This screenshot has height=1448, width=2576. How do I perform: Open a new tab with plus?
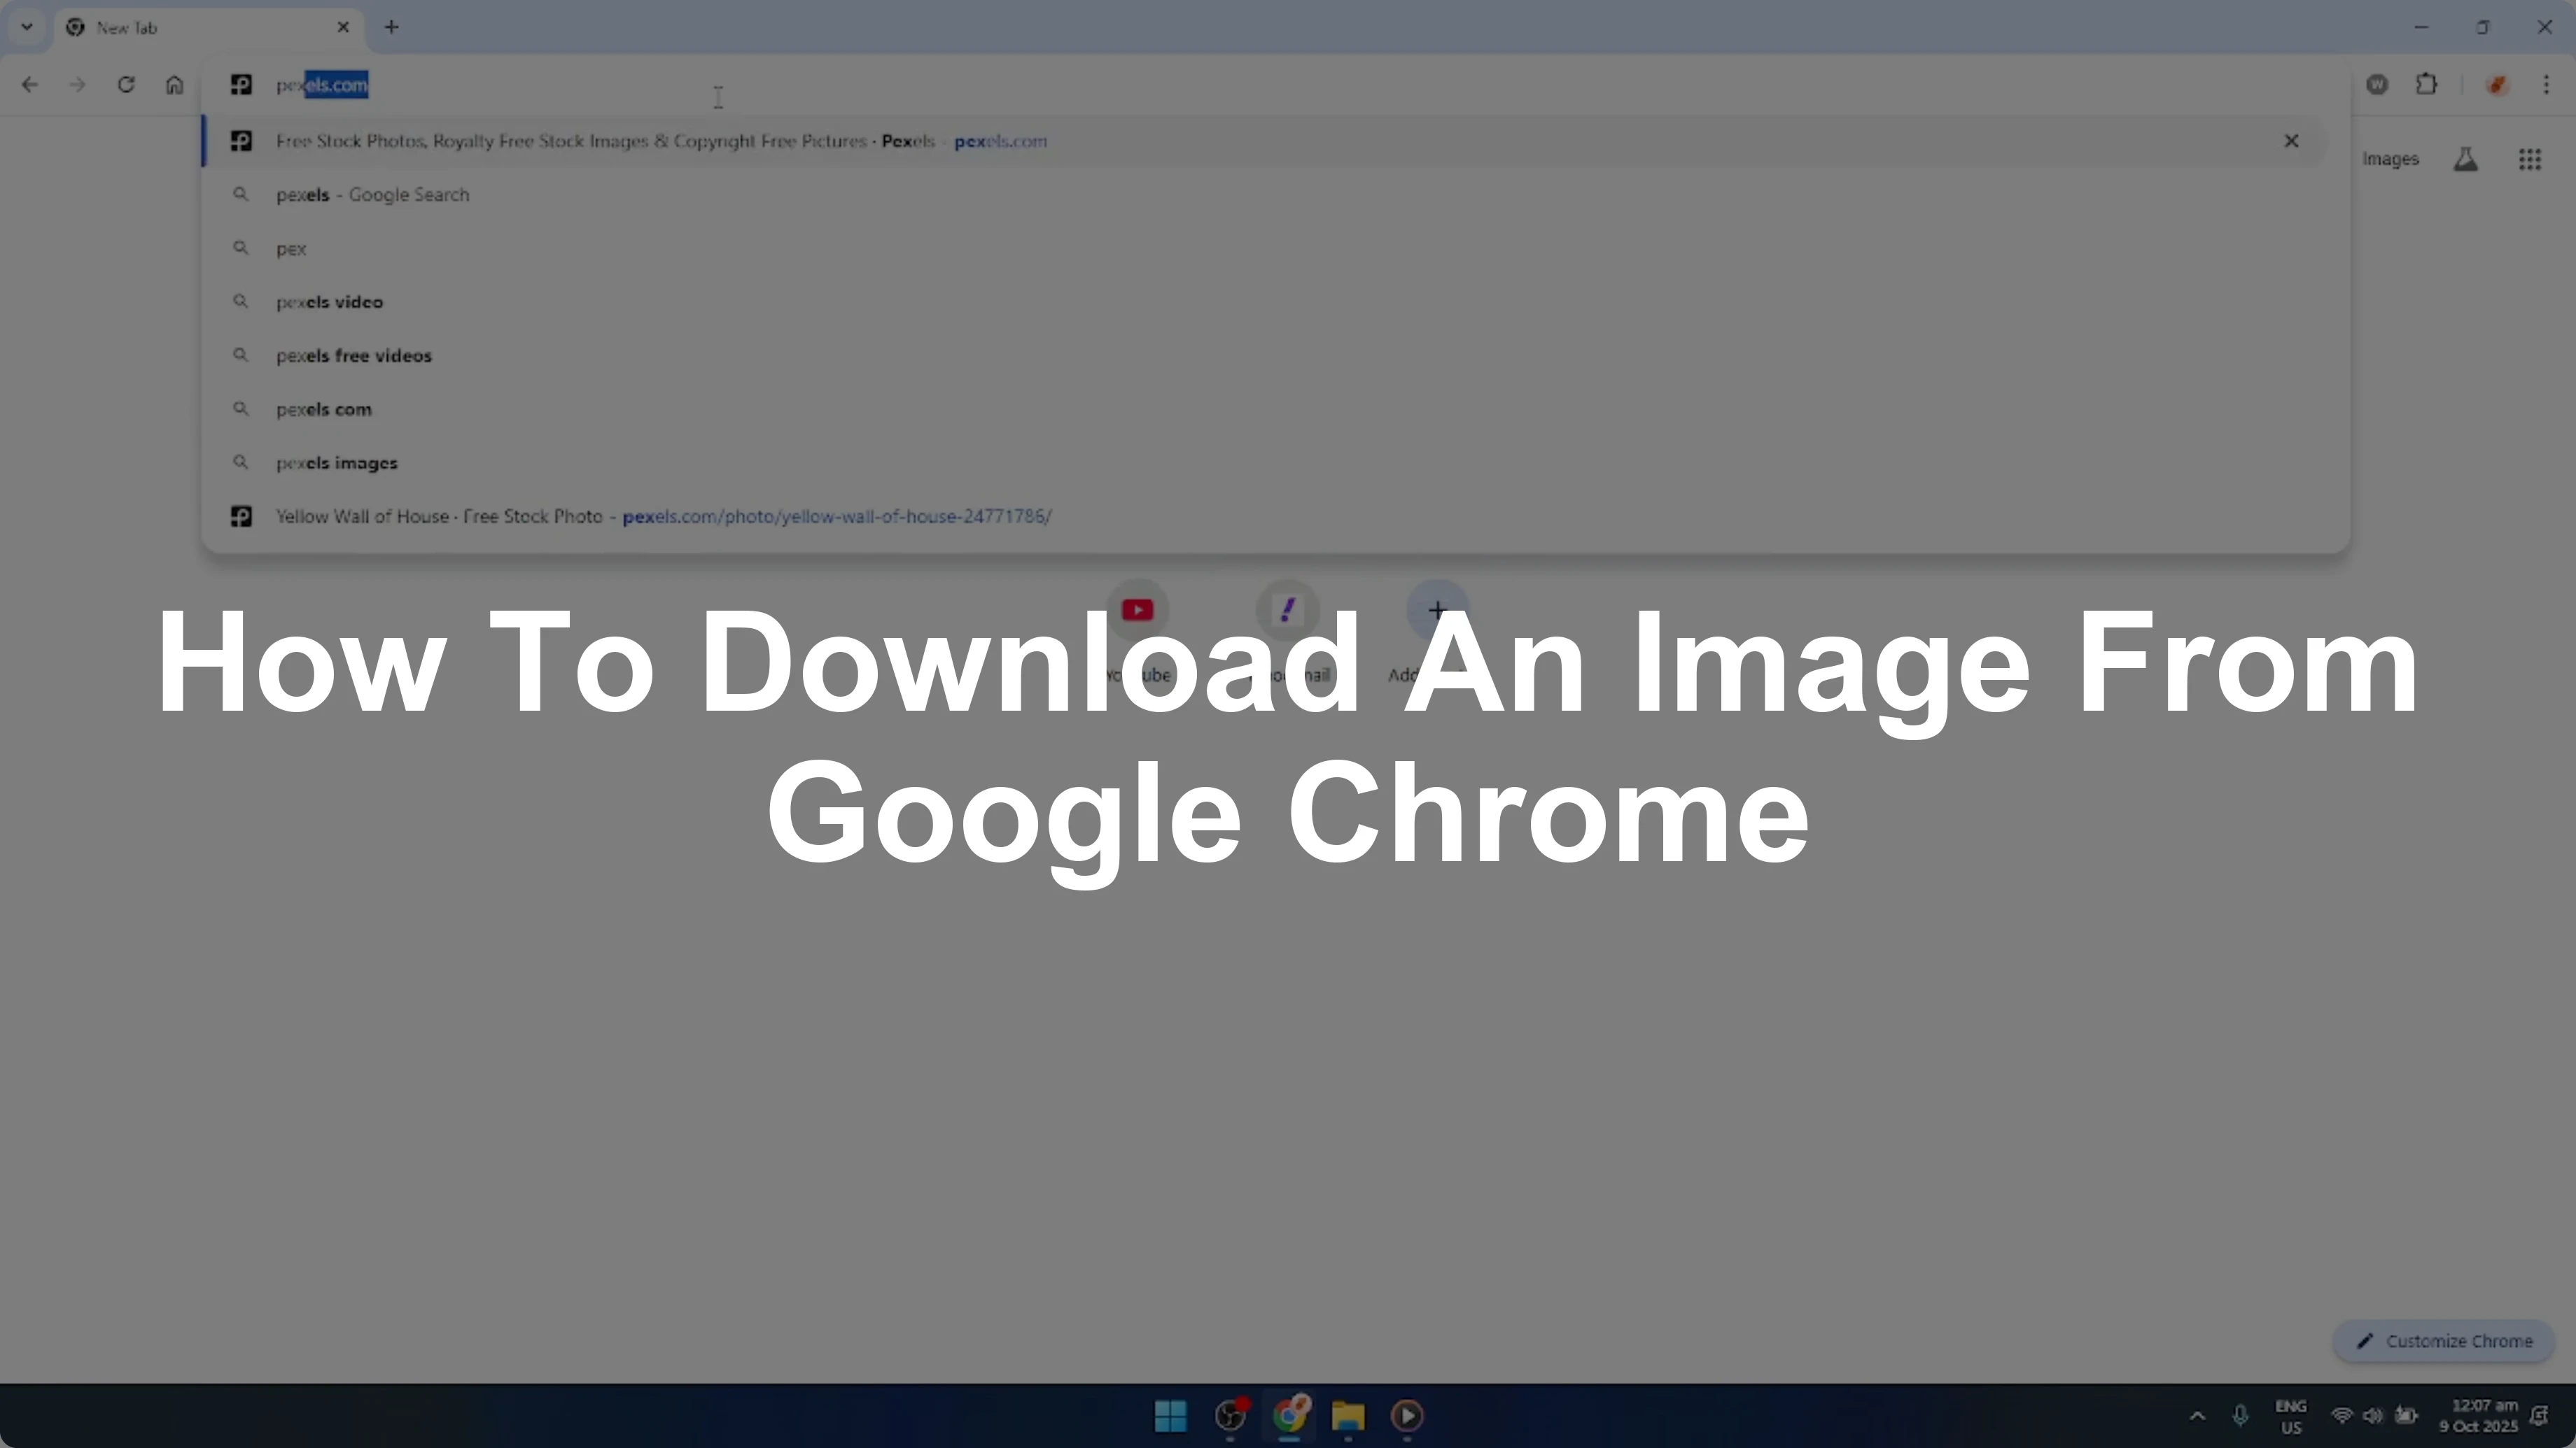click(392, 27)
